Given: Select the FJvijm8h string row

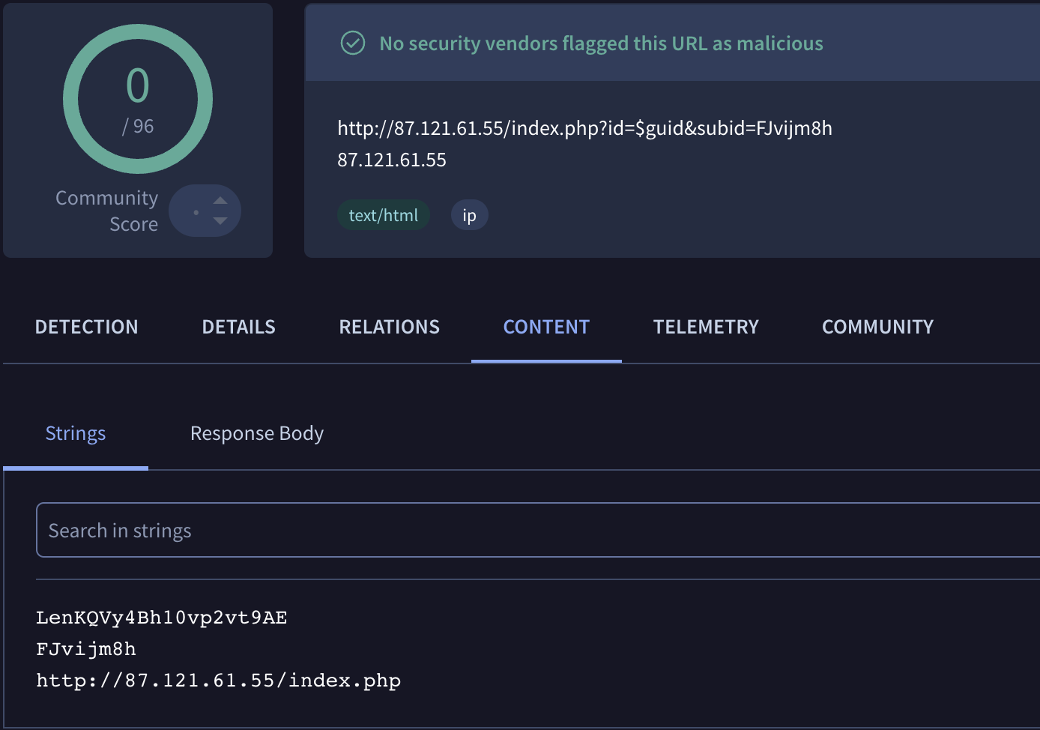Looking at the screenshot, I should (x=86, y=649).
